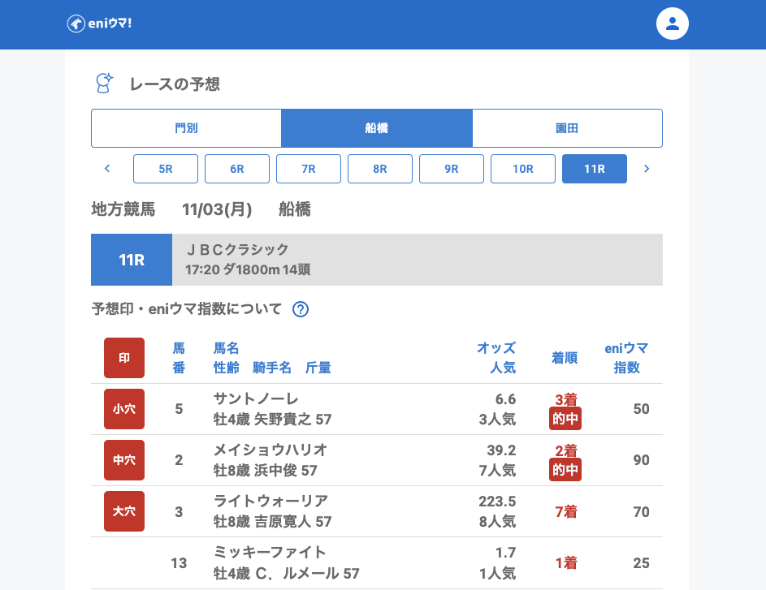Open the user account profile icon

pos(672,24)
